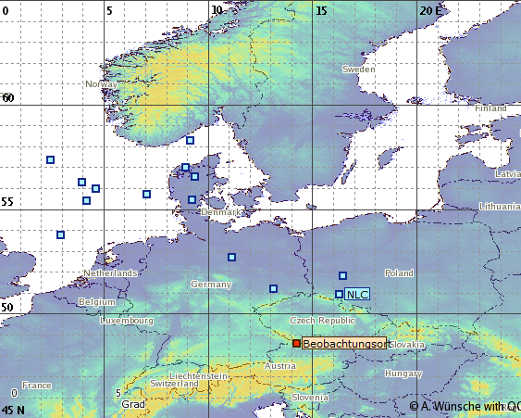Viewport: 521px width, 418px height.
Task: Click the red Beobachtungsort square marker
Action: pyautogui.click(x=296, y=344)
